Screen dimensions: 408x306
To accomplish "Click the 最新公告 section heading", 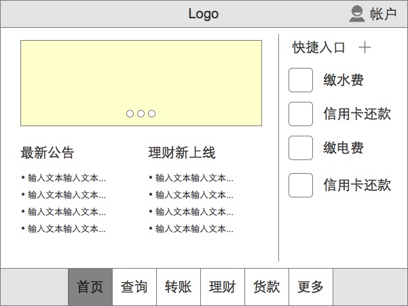I will point(48,153).
